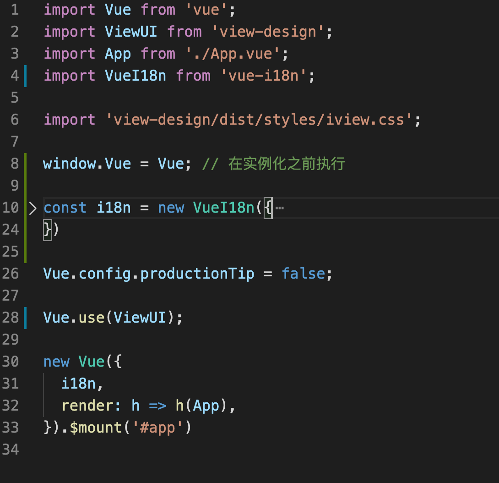
Task: Click the highlighted opening brace on line 10
Action: point(267,207)
